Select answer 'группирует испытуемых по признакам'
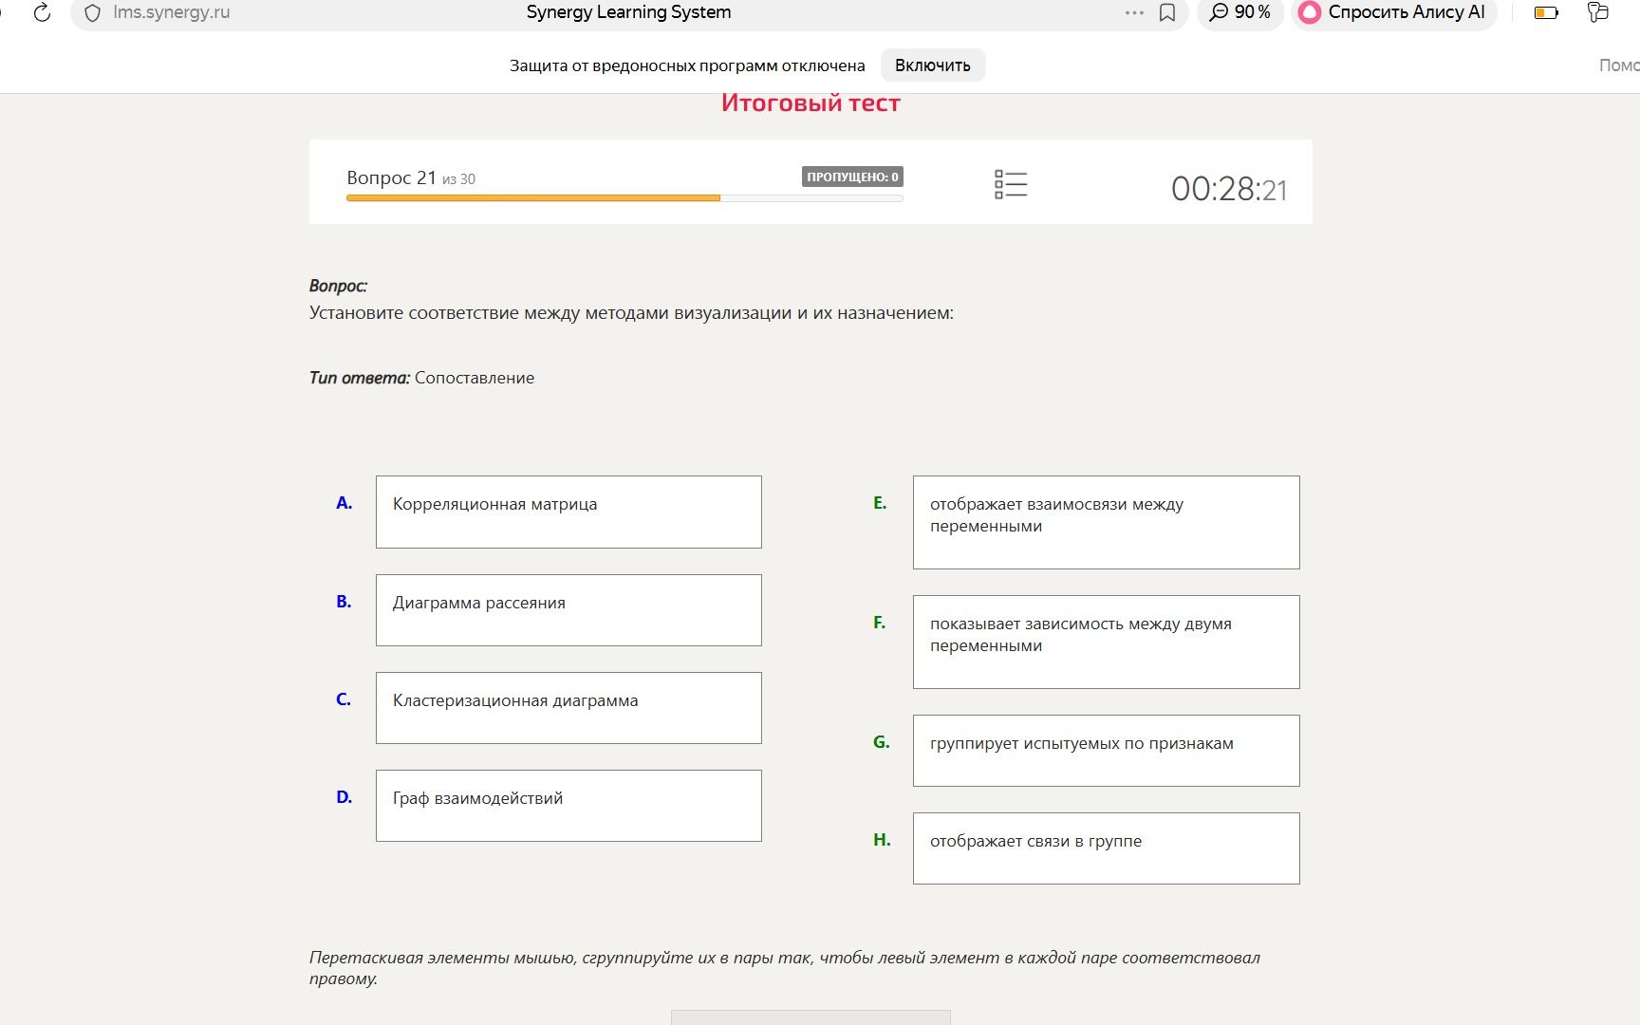This screenshot has height=1025, width=1640. [x=1106, y=751]
